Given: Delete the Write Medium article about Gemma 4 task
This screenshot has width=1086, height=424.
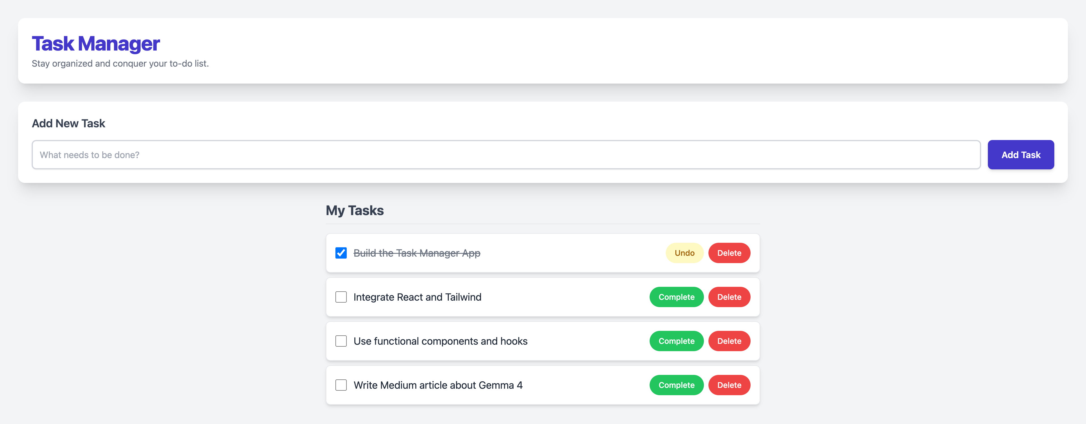Looking at the screenshot, I should click(729, 385).
